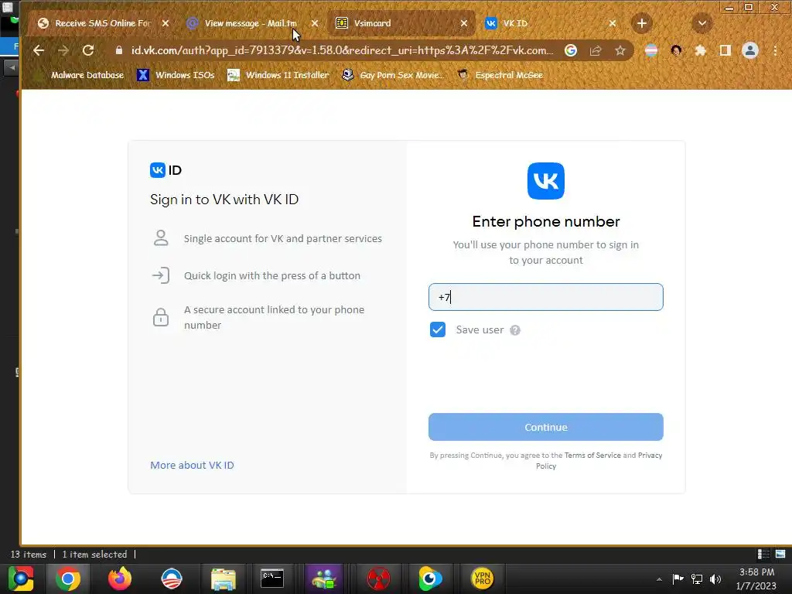Expand the tab search dropdown
The height and width of the screenshot is (594, 792).
coord(702,23)
